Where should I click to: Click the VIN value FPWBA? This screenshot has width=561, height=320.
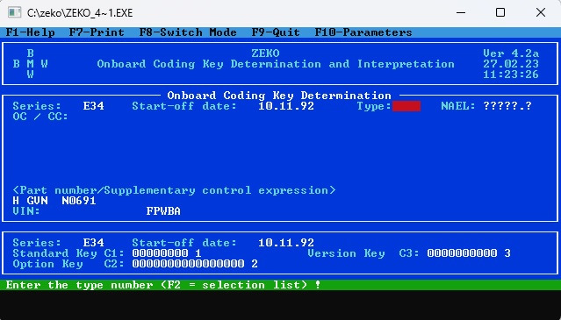coord(163,211)
